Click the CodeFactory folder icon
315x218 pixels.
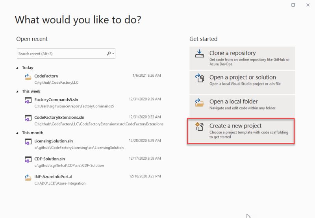(x=28, y=77)
